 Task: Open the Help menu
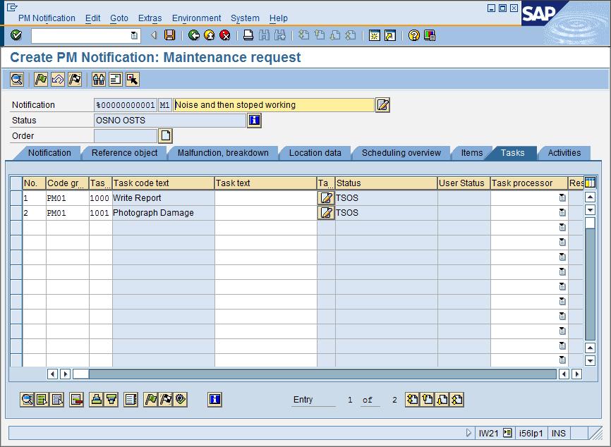tap(279, 18)
